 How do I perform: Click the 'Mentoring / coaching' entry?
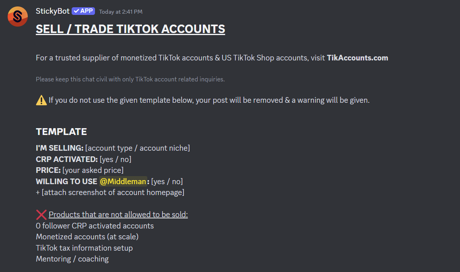pyautogui.click(x=72, y=259)
